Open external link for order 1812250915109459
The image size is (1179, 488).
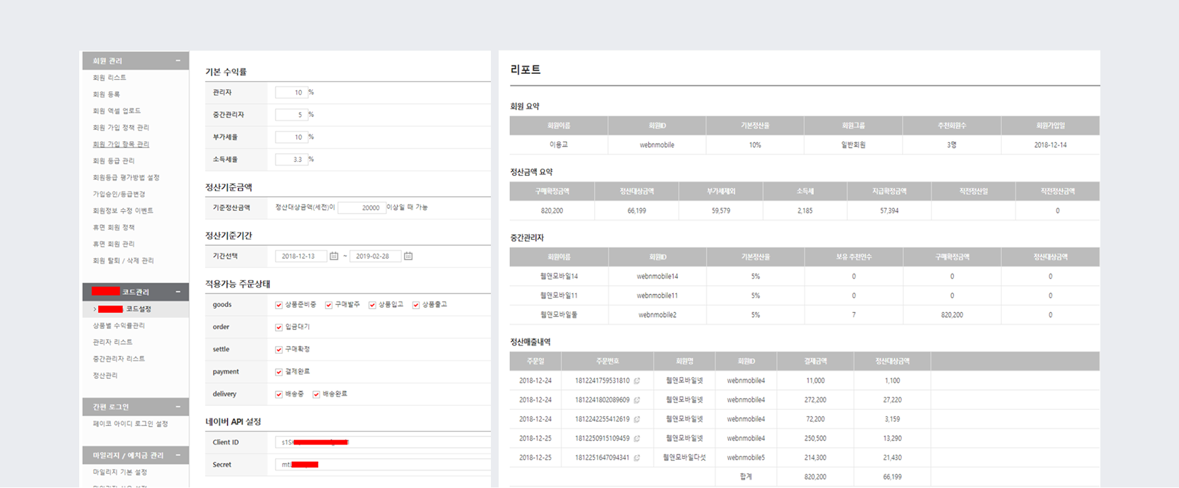tap(637, 439)
